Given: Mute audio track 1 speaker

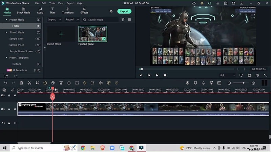Looking at the screenshot, I should 15,123.
